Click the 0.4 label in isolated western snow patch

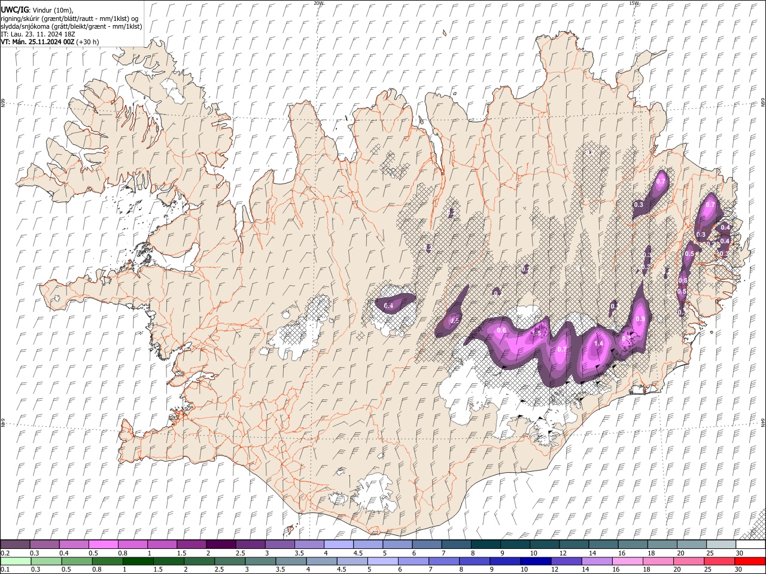tap(388, 306)
